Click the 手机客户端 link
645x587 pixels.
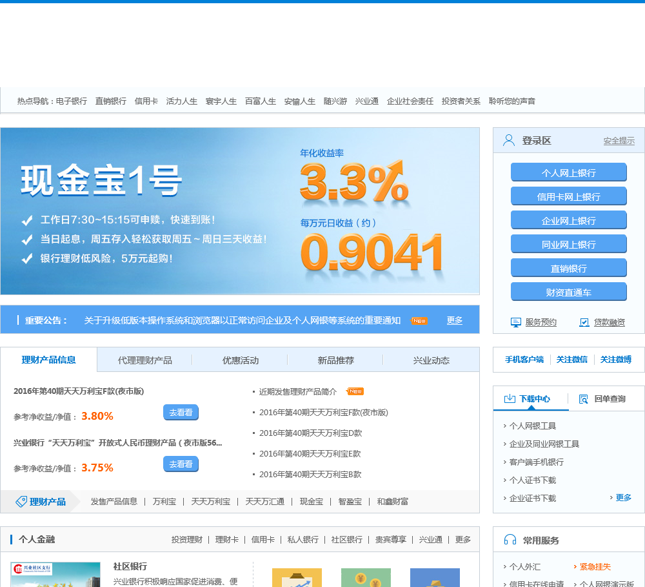(x=524, y=359)
